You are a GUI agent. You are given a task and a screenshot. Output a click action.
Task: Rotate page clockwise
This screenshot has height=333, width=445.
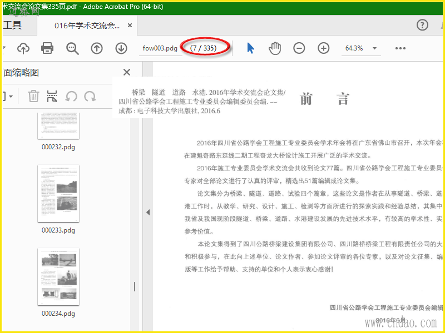point(90,97)
